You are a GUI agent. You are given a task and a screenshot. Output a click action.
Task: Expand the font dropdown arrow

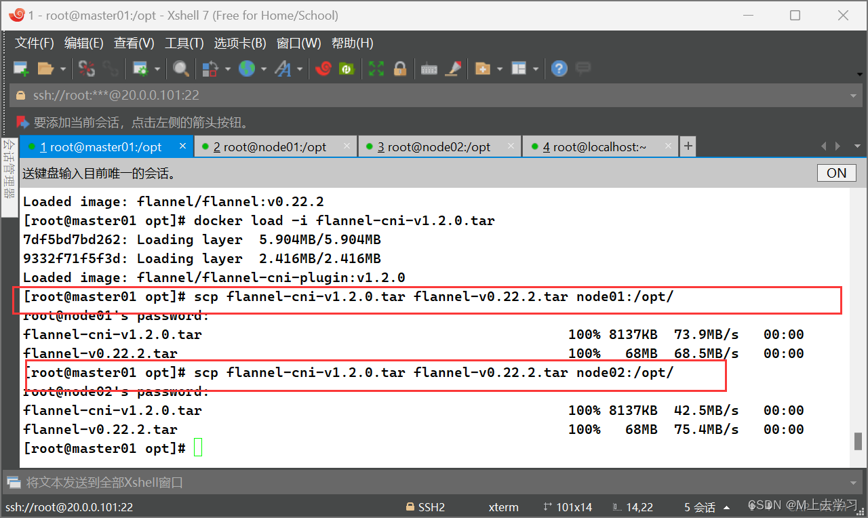300,68
